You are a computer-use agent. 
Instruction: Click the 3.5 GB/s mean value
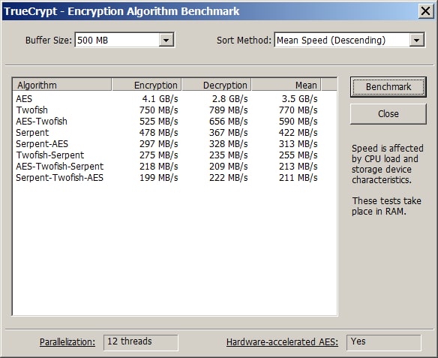pyautogui.click(x=299, y=98)
